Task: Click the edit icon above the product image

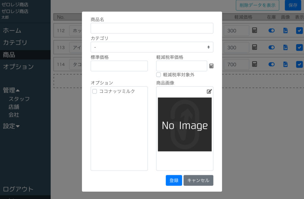Action: pos(209,91)
